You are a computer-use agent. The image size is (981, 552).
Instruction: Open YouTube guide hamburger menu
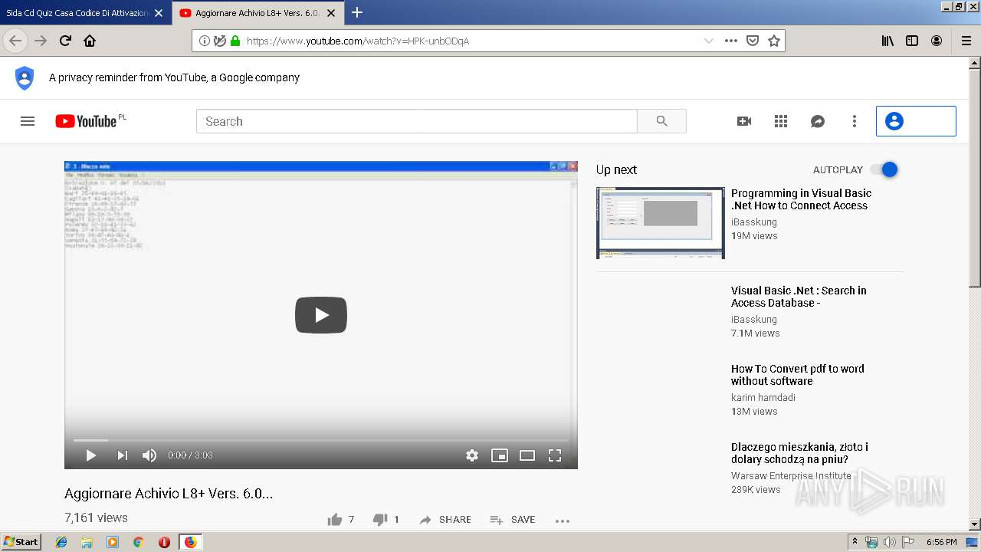pos(28,121)
